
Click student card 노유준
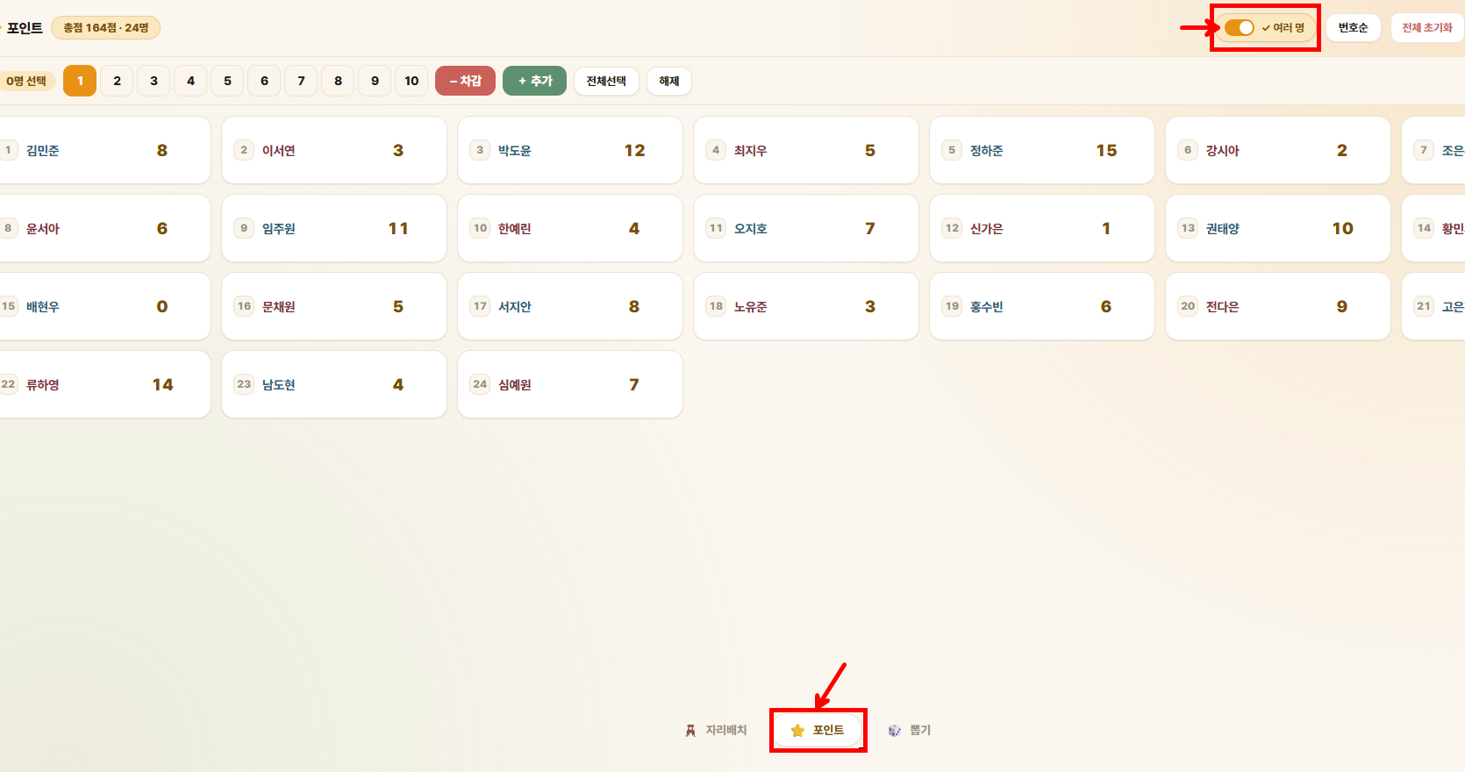[806, 306]
